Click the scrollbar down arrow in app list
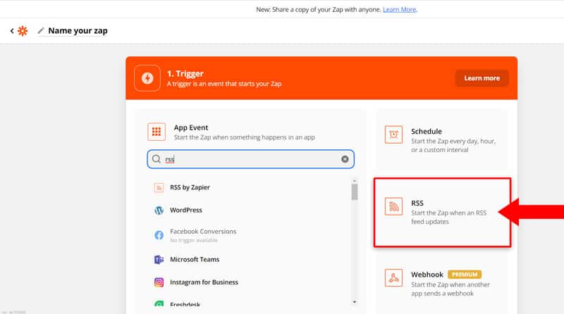 (x=355, y=302)
